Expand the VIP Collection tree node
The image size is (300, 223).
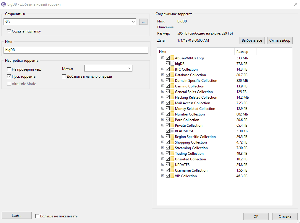(x=163, y=175)
